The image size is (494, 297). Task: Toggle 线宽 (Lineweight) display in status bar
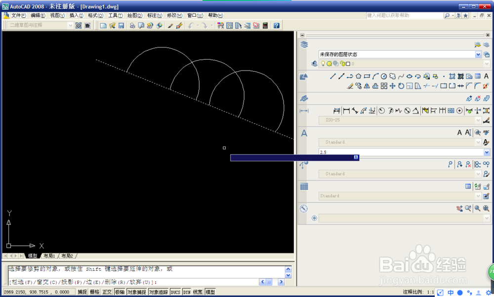[198, 292]
